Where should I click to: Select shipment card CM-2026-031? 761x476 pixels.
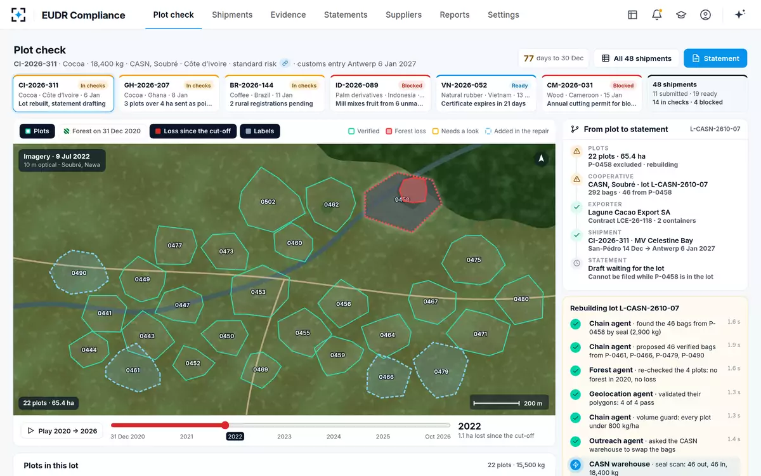click(592, 93)
